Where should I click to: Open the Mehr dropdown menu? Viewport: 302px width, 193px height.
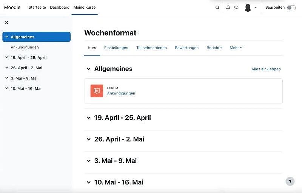(x=236, y=48)
